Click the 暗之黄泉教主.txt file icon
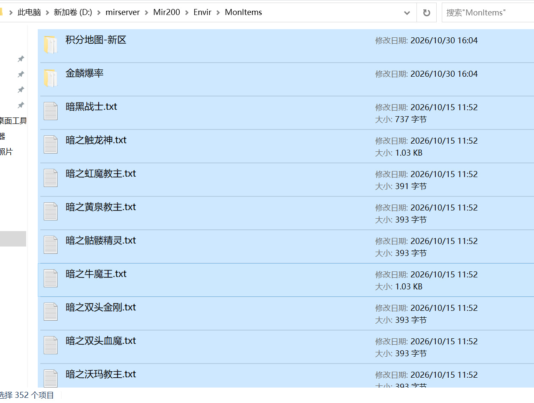Image resolution: width=534 pixels, height=403 pixels. click(x=51, y=212)
